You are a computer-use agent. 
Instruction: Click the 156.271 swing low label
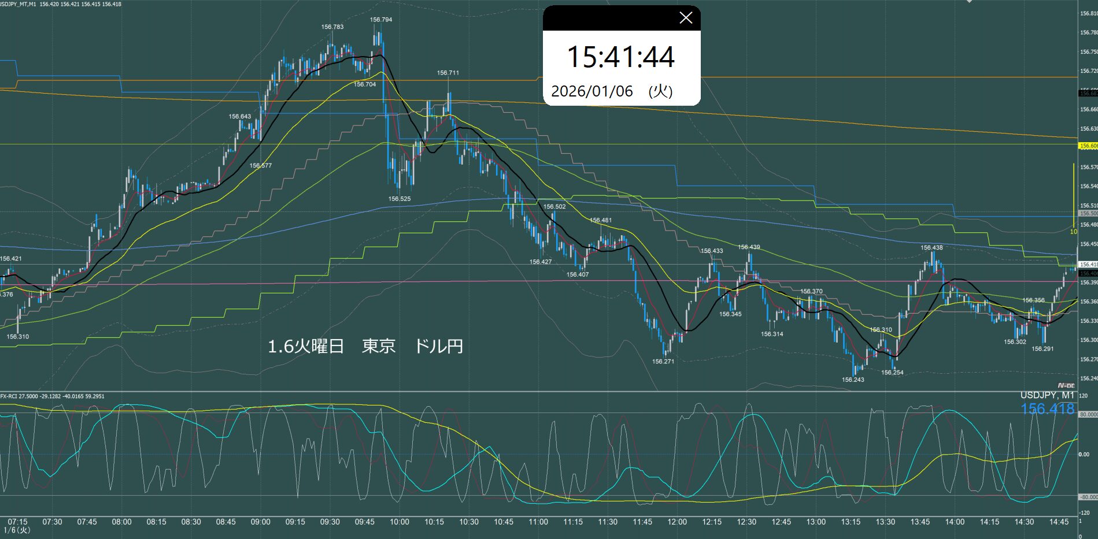tap(663, 362)
